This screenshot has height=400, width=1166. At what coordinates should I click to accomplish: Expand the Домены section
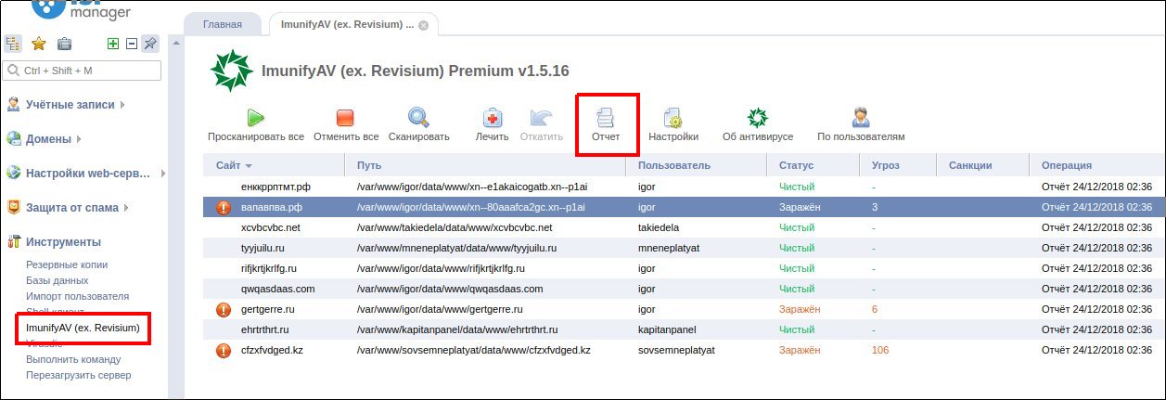pyautogui.click(x=79, y=139)
